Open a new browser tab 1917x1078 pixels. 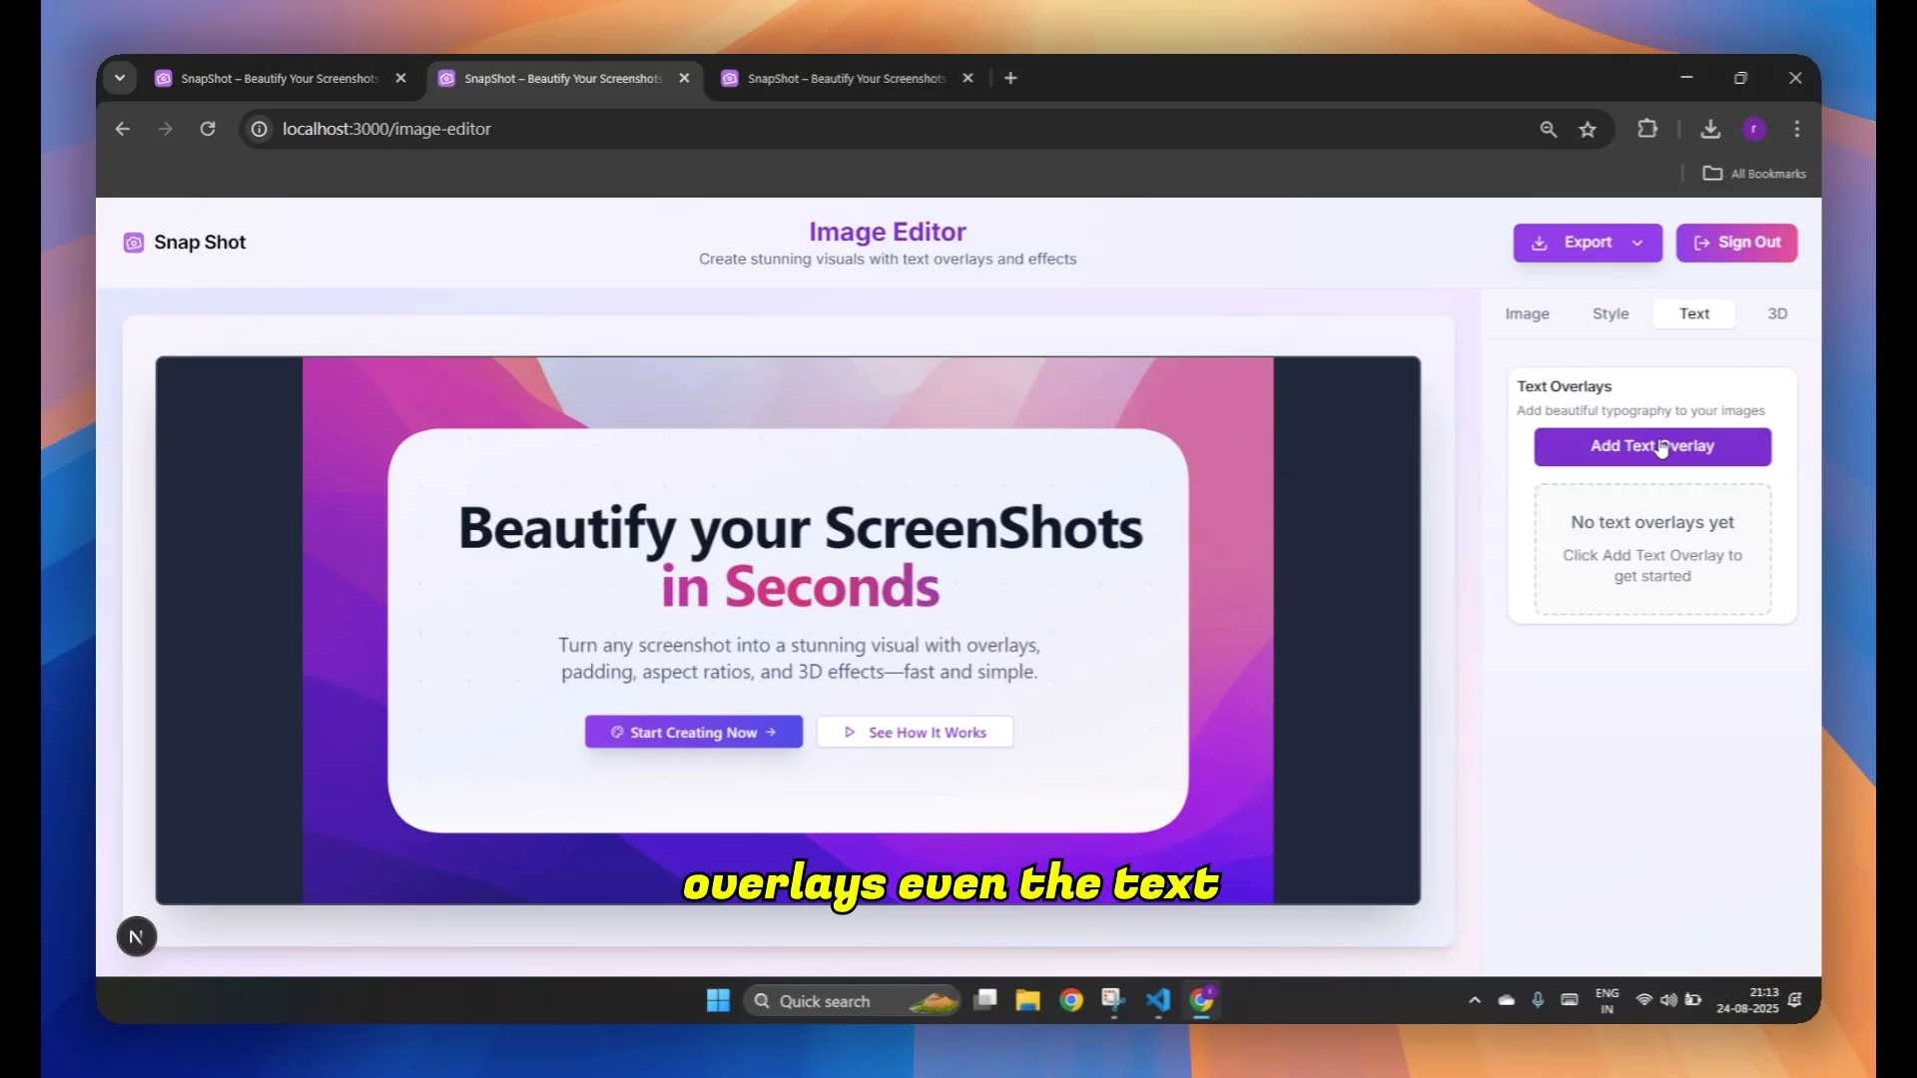1010,78
